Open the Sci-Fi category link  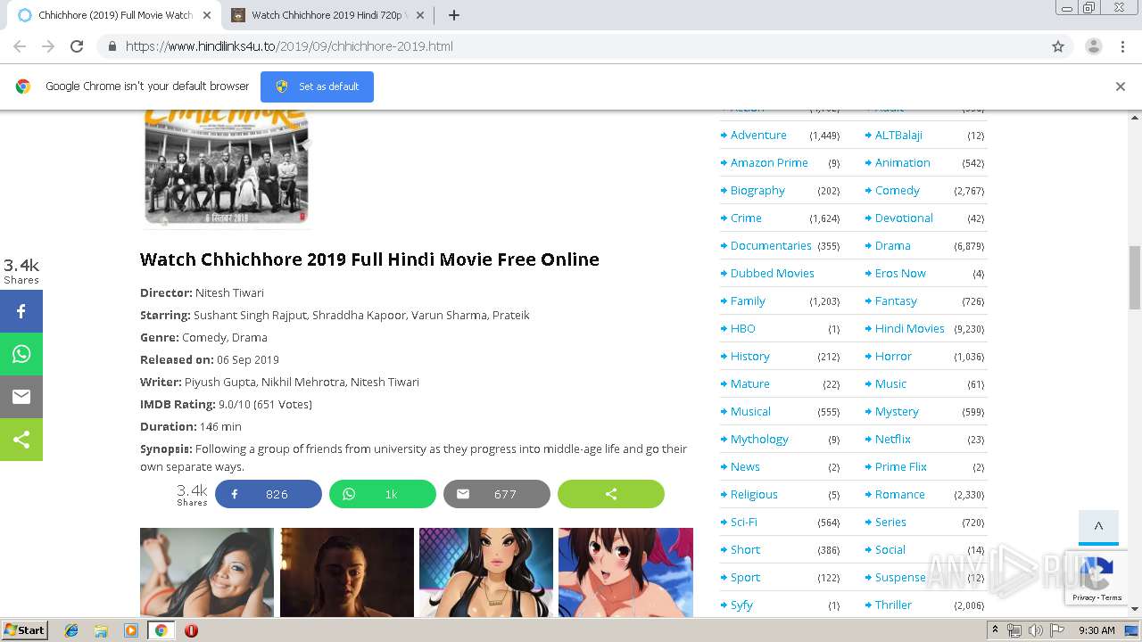[x=744, y=522]
